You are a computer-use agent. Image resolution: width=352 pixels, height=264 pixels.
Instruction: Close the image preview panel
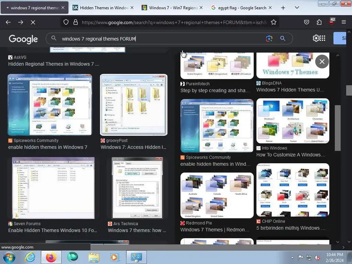coord(322,62)
